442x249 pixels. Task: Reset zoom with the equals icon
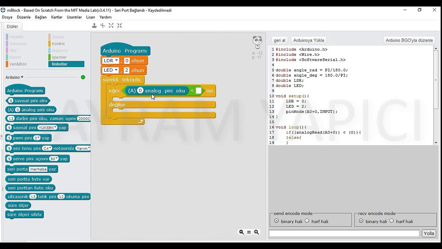point(249,232)
